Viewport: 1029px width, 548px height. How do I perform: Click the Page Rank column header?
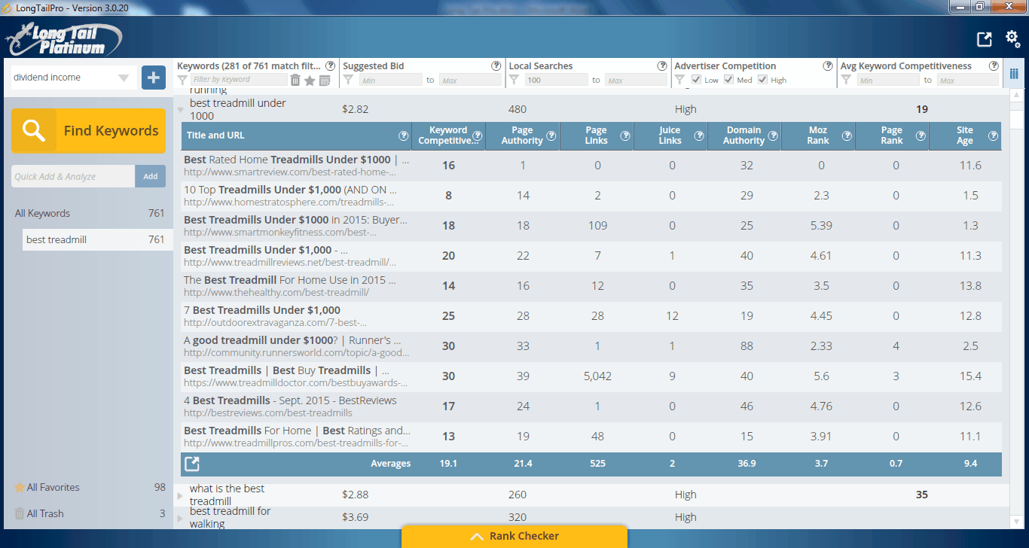click(892, 135)
